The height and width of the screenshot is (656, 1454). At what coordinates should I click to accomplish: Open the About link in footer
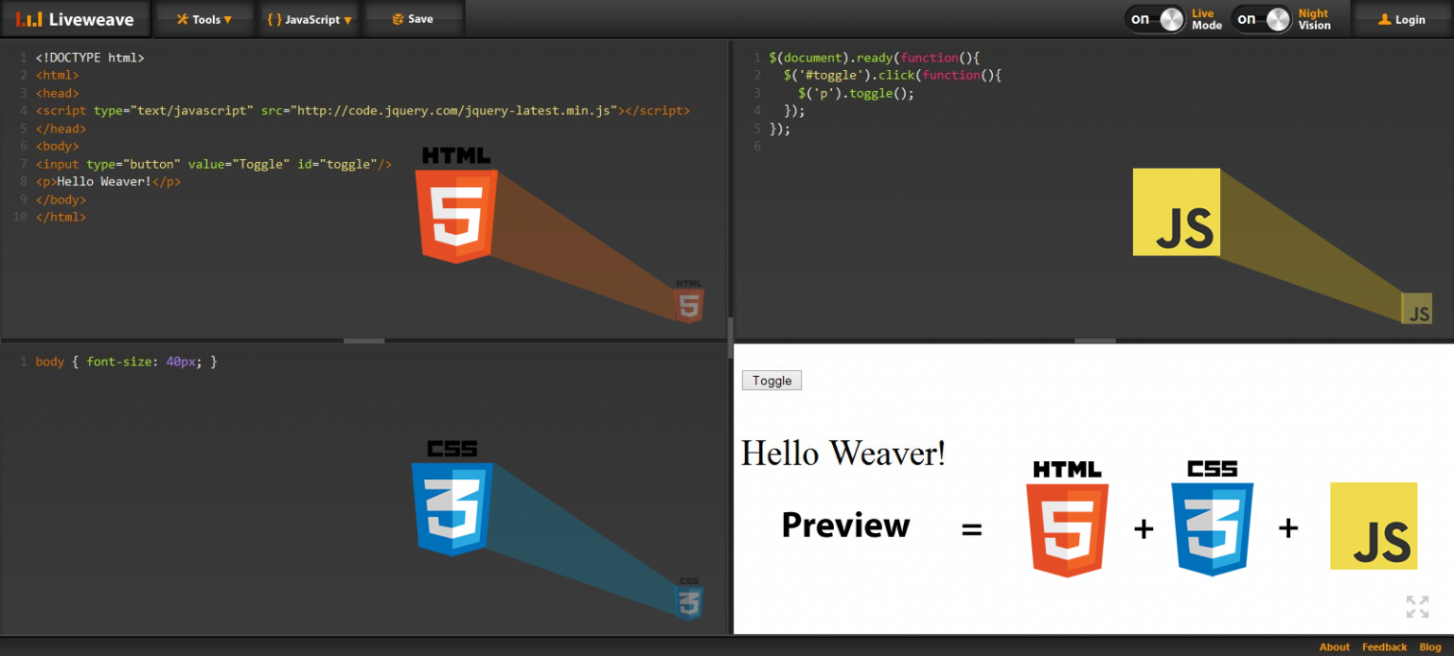pos(1335,647)
